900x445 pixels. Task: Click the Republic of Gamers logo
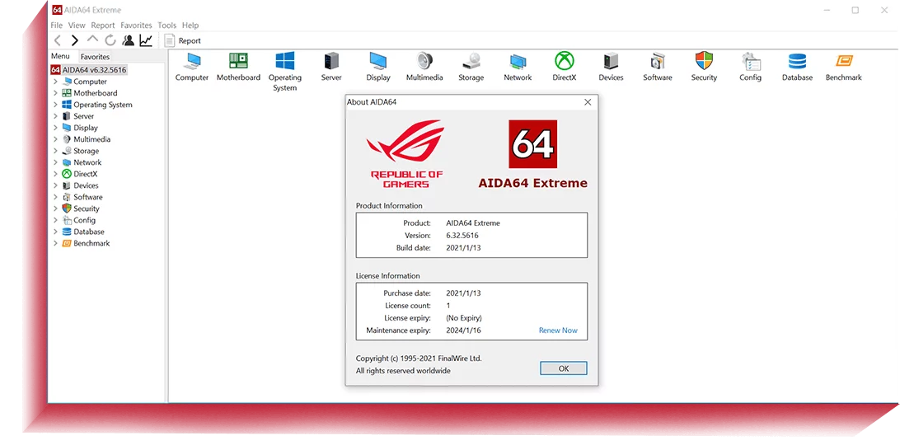tap(407, 154)
